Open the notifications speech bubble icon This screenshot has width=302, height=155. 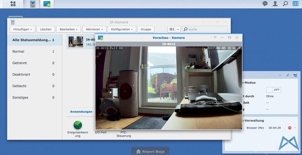pyautogui.click(x=265, y=4)
